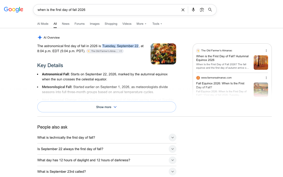Click The Old Farmer's Almanac source chip in overview
The height and width of the screenshot is (177, 283).
coord(105,51)
